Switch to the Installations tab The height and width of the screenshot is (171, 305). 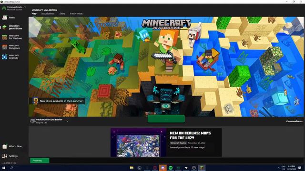(x=48, y=14)
